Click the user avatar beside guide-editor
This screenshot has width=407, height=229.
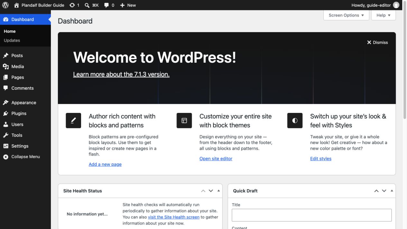pos(396,5)
